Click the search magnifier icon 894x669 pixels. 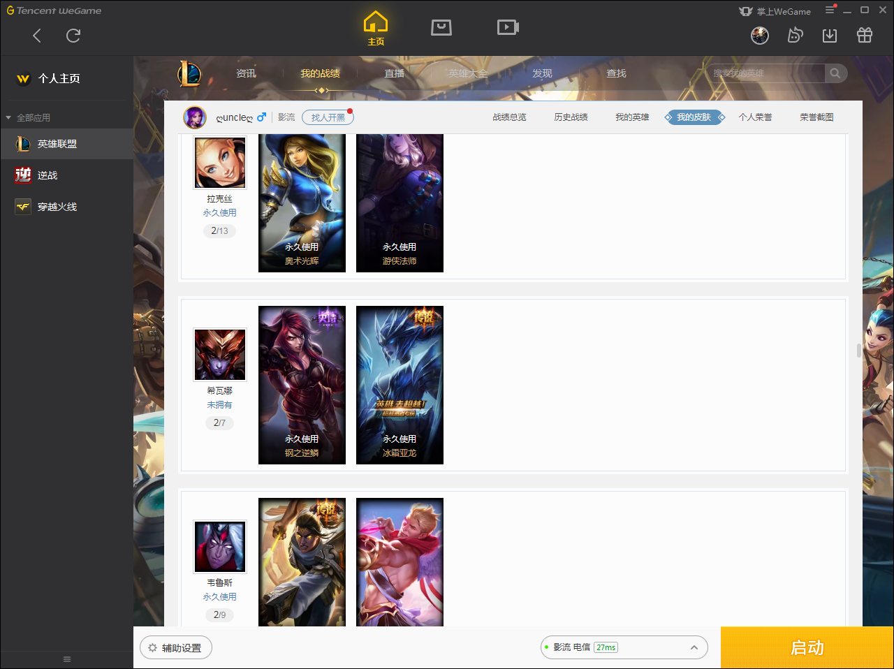coord(835,73)
